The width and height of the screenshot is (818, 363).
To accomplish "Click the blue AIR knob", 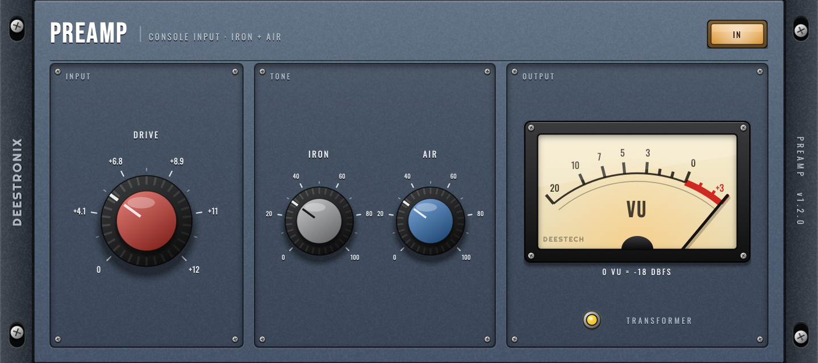I will pyautogui.click(x=431, y=221).
